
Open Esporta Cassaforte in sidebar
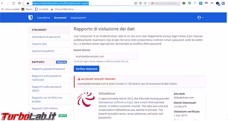[43, 51]
